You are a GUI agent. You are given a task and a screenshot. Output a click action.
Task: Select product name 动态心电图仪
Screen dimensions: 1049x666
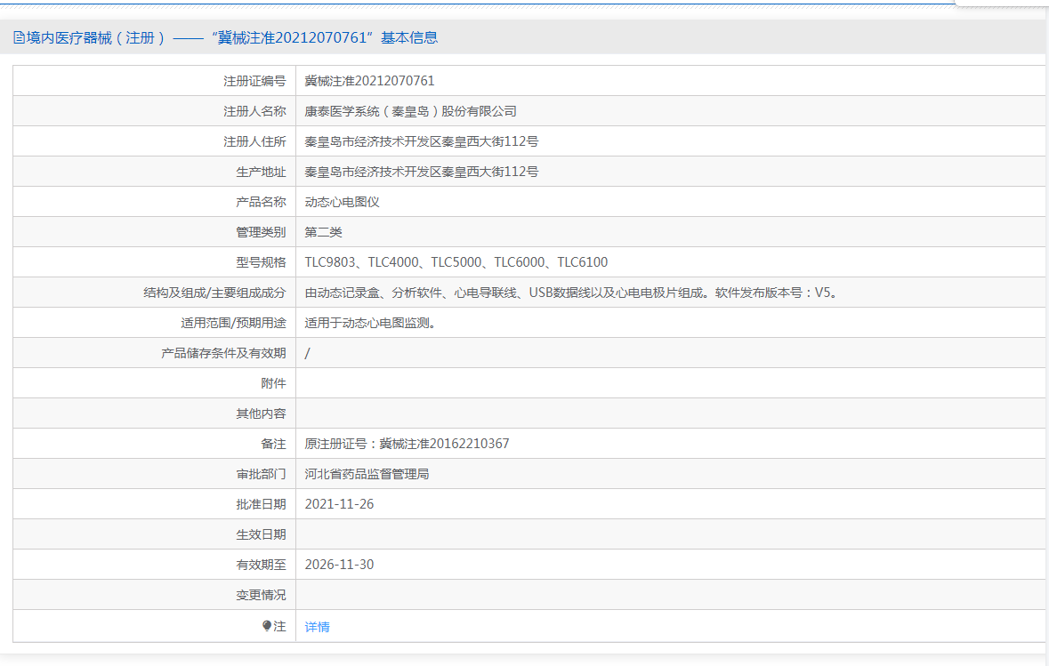tap(342, 202)
